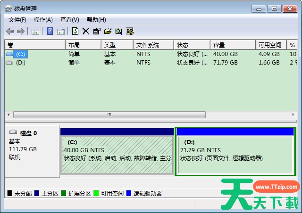Close the Disk Management window
The height and width of the screenshot is (213, 302).
(290, 9)
